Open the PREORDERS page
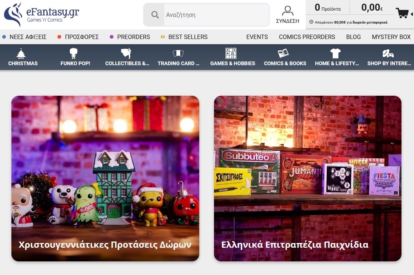414x275 pixels. (134, 37)
